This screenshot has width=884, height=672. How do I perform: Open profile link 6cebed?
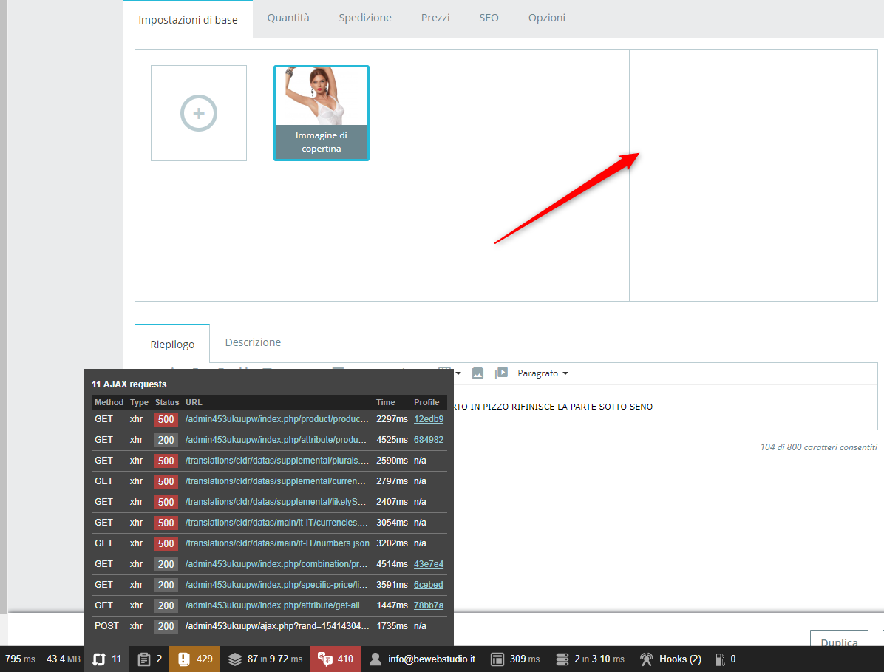click(x=429, y=585)
